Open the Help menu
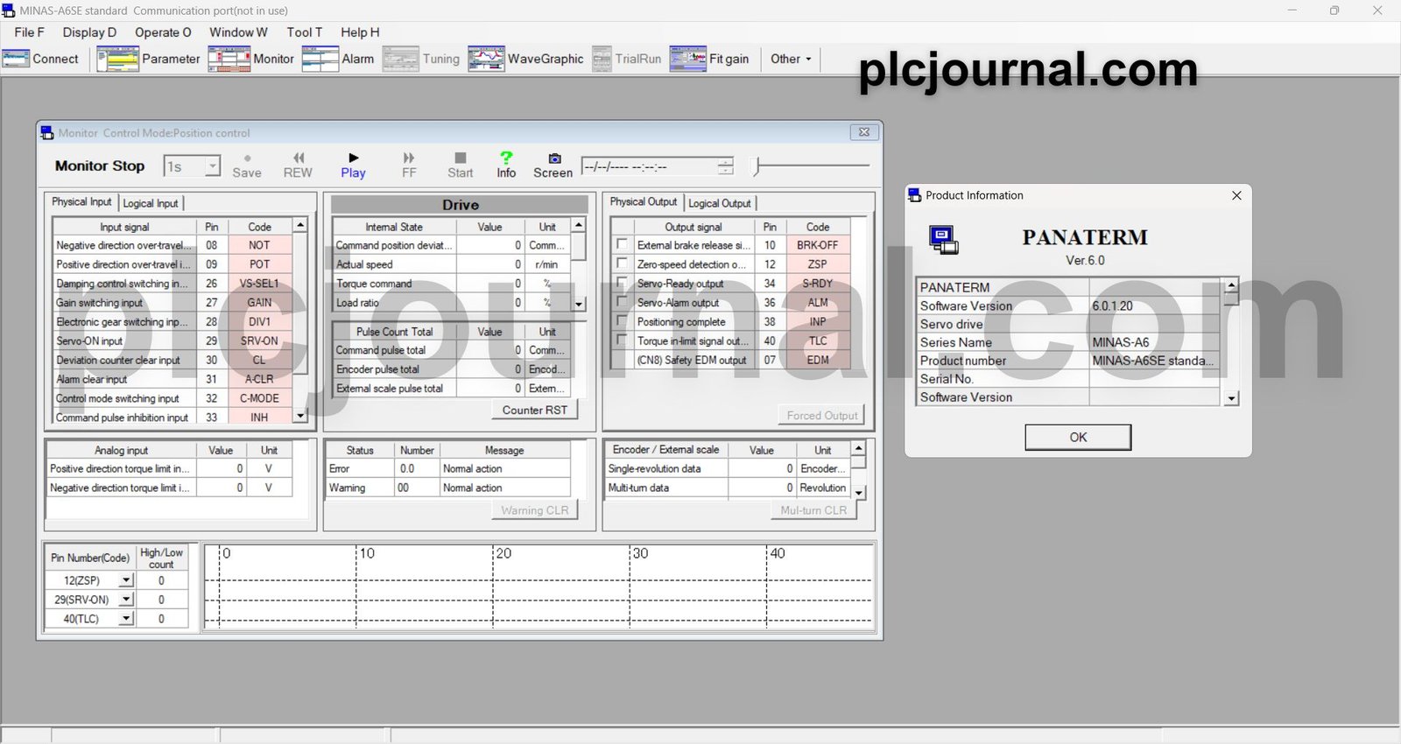Screen dimensions: 1401x744 pyautogui.click(x=360, y=32)
